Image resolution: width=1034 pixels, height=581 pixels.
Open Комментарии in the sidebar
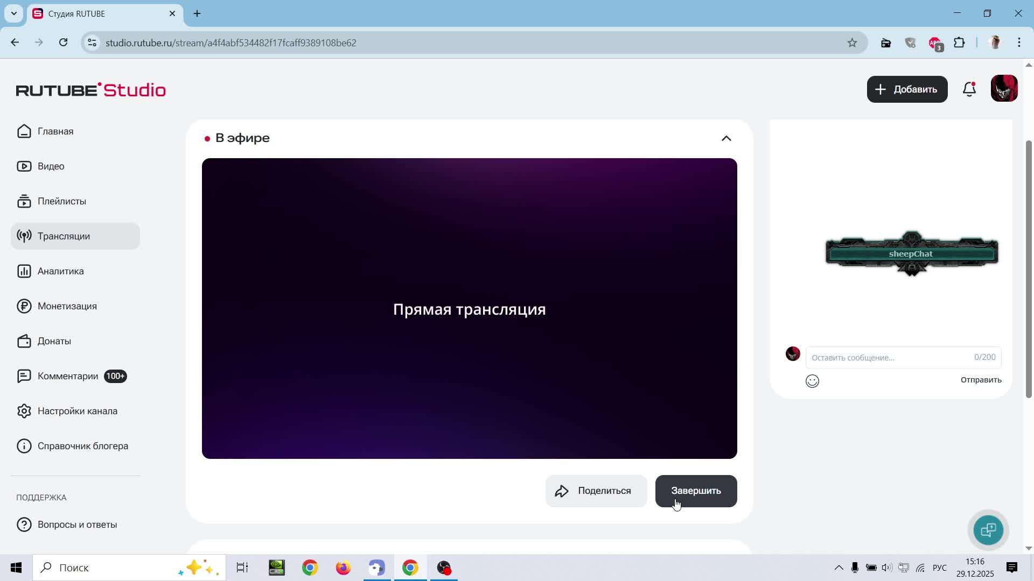click(68, 376)
